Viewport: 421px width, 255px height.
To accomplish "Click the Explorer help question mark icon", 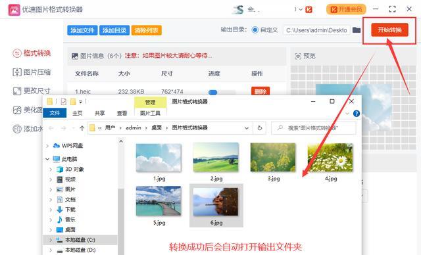I will pos(357,114).
